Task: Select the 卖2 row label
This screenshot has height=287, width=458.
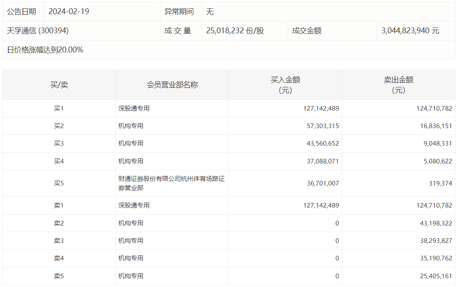Action: pyautogui.click(x=59, y=223)
